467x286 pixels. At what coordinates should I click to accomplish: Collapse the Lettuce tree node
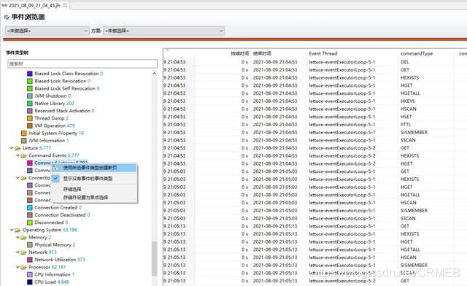12,148
